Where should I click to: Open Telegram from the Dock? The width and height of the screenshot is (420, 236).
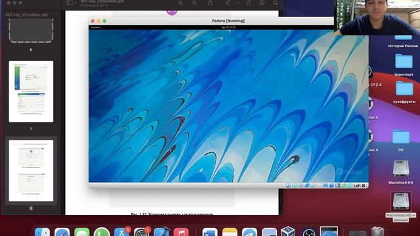(x=249, y=232)
